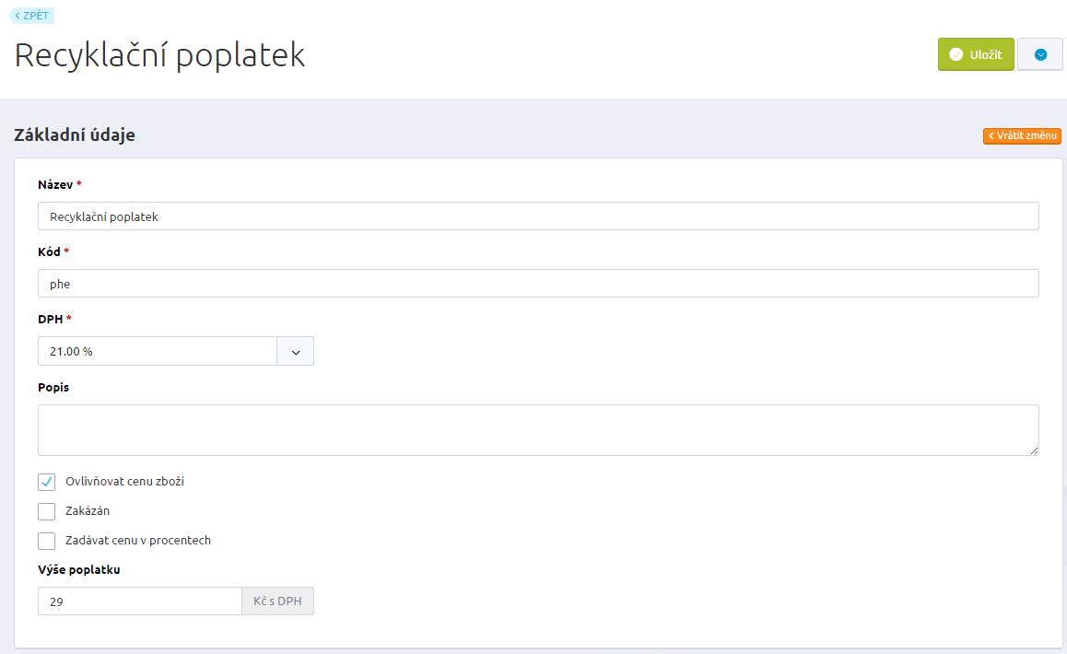Viewport: 1067px width, 654px height.
Task: Open the extra save options arrow button
Action: pos(1040,54)
